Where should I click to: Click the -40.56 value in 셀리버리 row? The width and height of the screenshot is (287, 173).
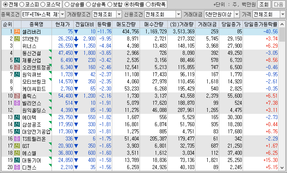pos(270,31)
